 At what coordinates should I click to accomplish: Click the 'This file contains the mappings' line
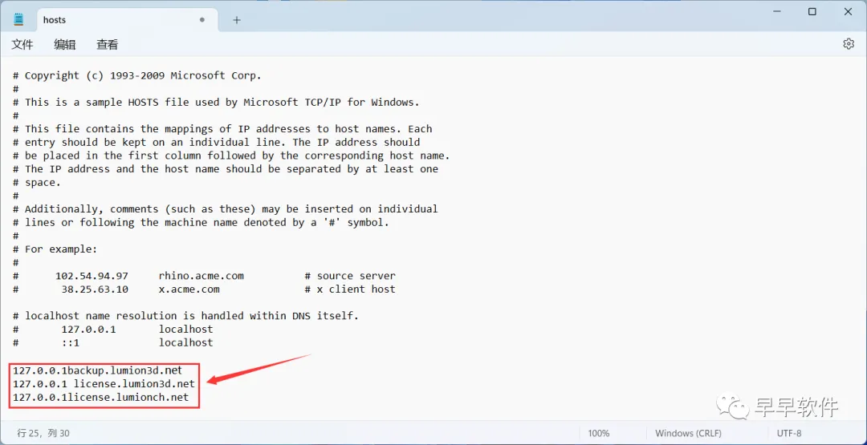[x=222, y=128]
